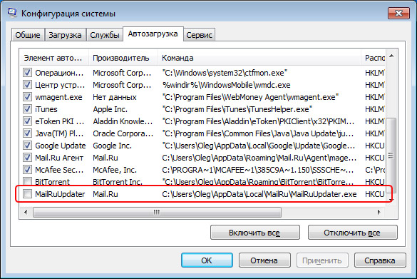Click the BitTorrent Inc. manufacturer cell
The width and height of the screenshot is (417, 279).
coord(118,182)
